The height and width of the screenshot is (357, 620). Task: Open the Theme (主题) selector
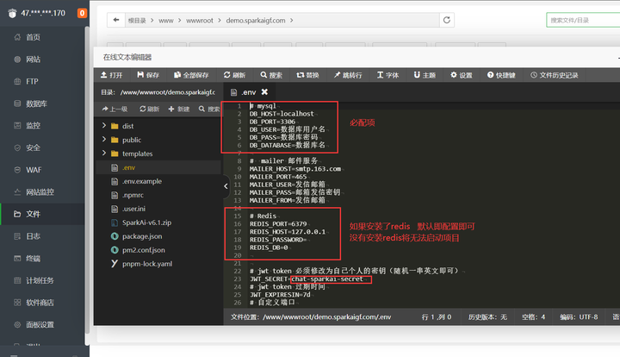coord(423,75)
